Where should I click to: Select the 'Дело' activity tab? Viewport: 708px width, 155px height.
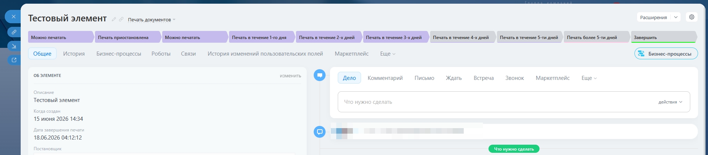[349, 78]
